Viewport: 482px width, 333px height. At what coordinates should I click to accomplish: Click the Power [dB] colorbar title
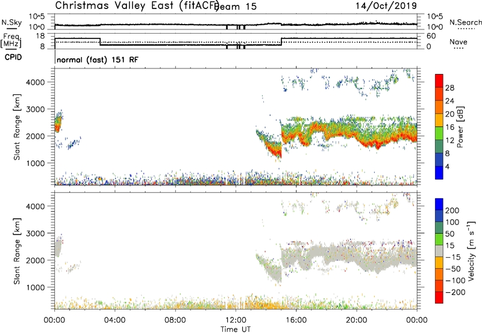click(x=460, y=127)
